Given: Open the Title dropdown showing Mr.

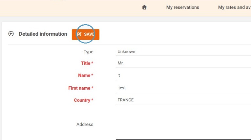Looking at the screenshot, I should [x=183, y=63].
